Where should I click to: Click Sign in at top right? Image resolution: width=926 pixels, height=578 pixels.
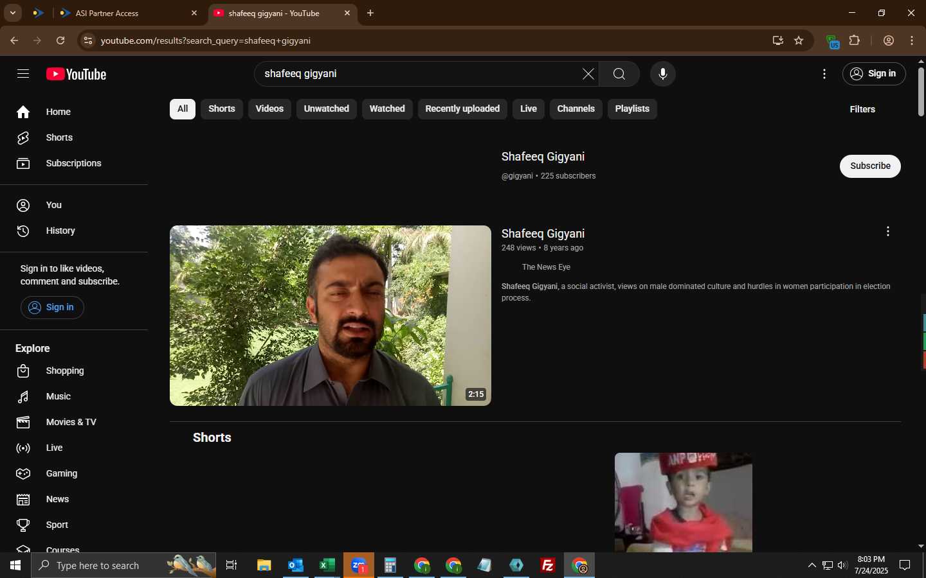(874, 74)
